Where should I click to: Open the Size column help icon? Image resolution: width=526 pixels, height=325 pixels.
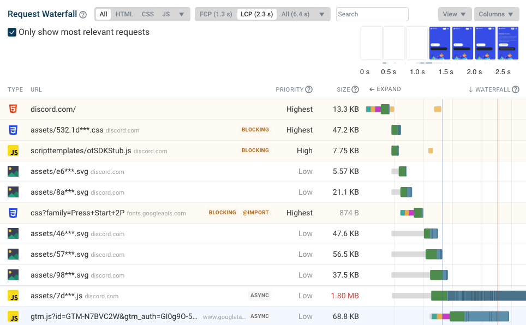tap(355, 89)
